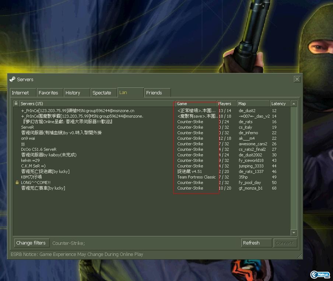
Task: Click the 13 / 14 players cell
Action: tap(225, 111)
